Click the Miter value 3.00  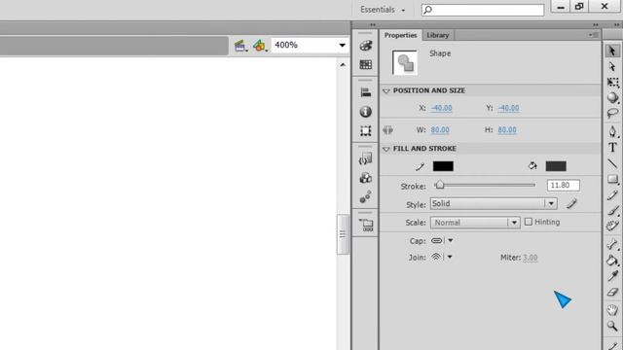click(x=530, y=258)
